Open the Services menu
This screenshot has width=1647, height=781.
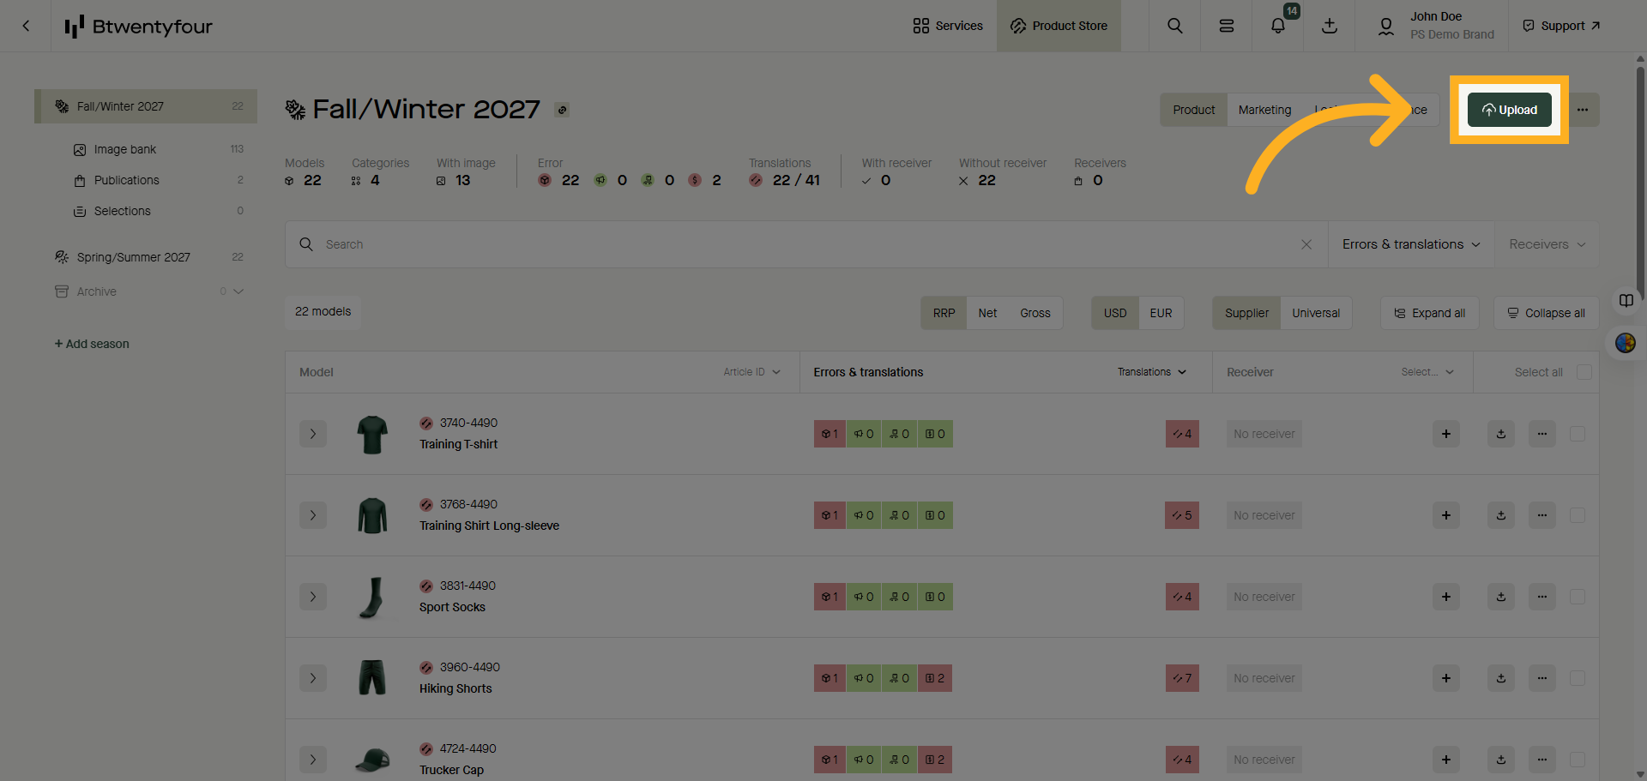947,26
